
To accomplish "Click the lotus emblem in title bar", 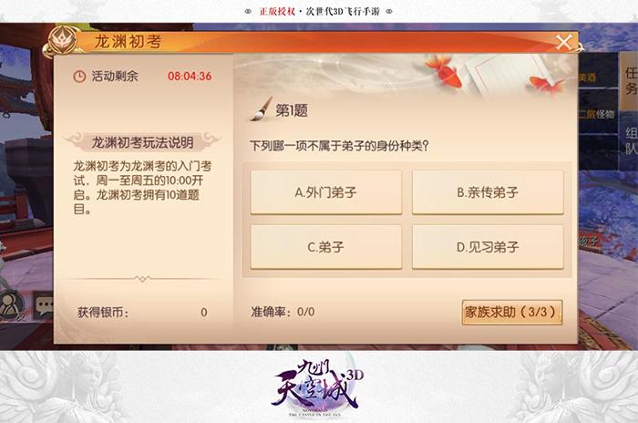I will (63, 41).
